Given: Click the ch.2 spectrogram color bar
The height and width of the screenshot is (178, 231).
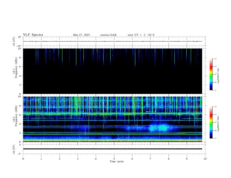Looking at the screenshot, I should click(211, 122).
